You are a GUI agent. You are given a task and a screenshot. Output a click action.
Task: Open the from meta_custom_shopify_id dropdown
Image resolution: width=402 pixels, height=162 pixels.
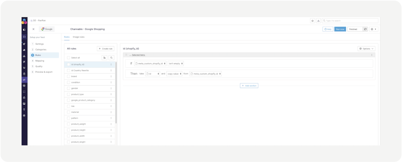(206, 74)
